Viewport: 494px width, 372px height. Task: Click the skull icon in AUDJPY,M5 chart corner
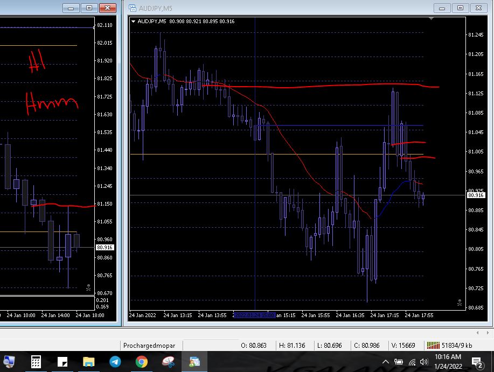(x=460, y=303)
